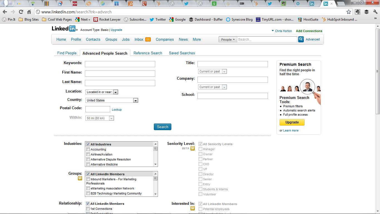
Task: Open the Company Current or past dropdown
Action: (x=213, y=87)
